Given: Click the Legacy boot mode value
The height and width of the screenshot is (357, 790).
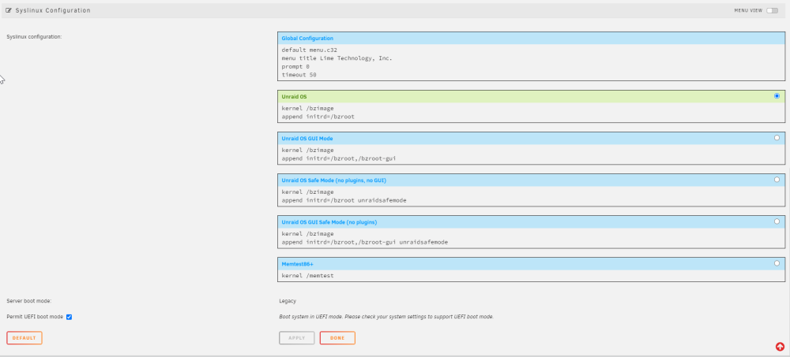Looking at the screenshot, I should coord(288,301).
